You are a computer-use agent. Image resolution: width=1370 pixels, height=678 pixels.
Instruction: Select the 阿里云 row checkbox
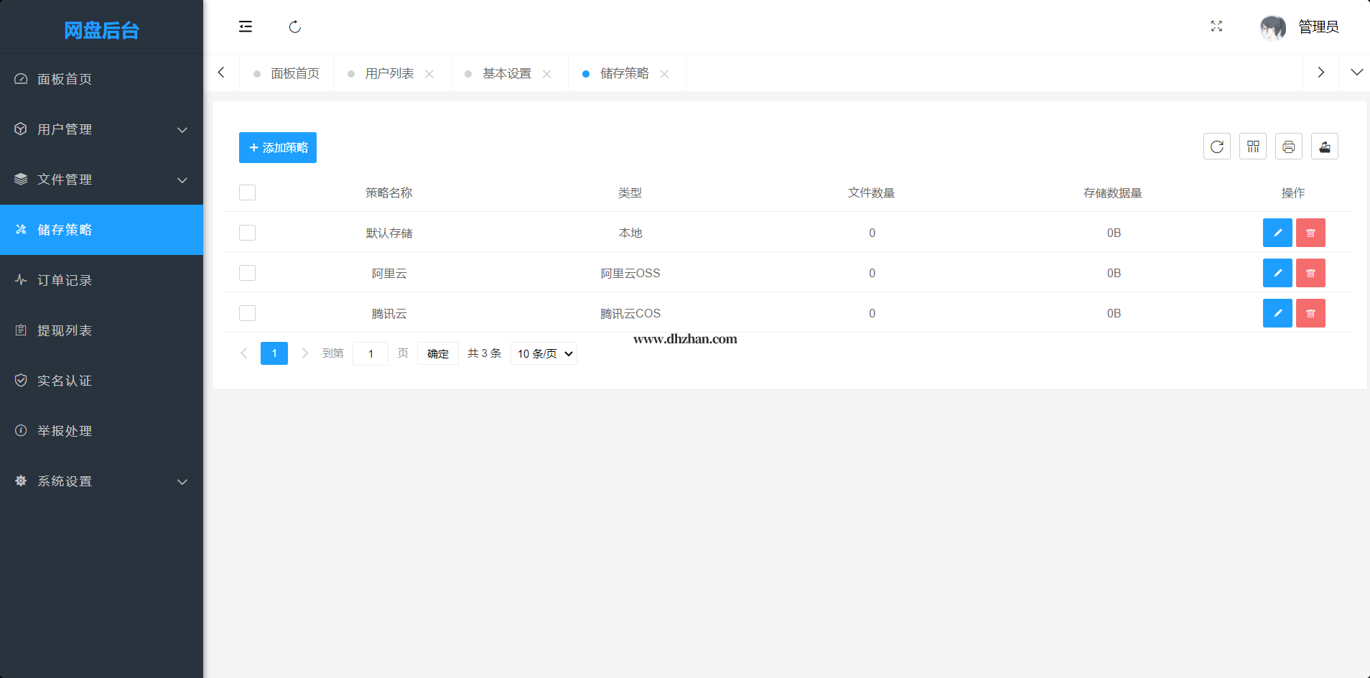coord(248,273)
